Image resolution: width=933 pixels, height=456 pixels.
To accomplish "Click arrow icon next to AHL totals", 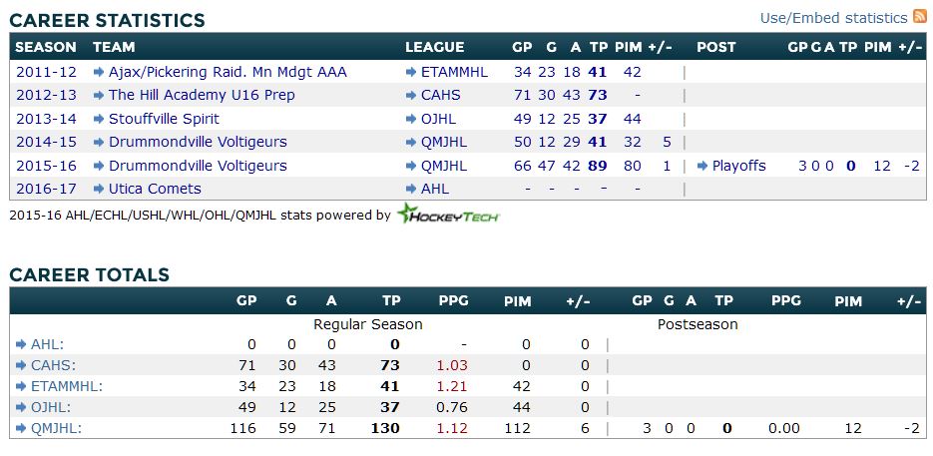I will 21,344.
